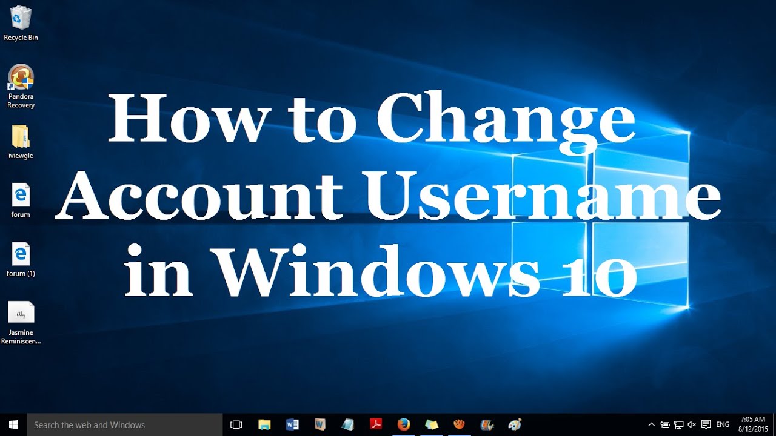This screenshot has height=436, width=776.
Task: Open the clock showing 7:05 AM
Action: tap(753, 424)
